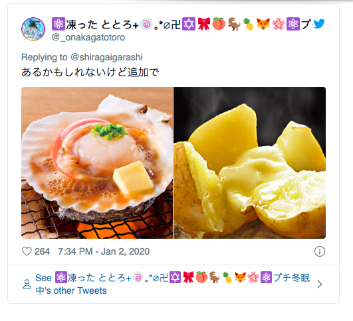Open the grilled scallop photo
This screenshot has width=353, height=321.
coord(97,162)
